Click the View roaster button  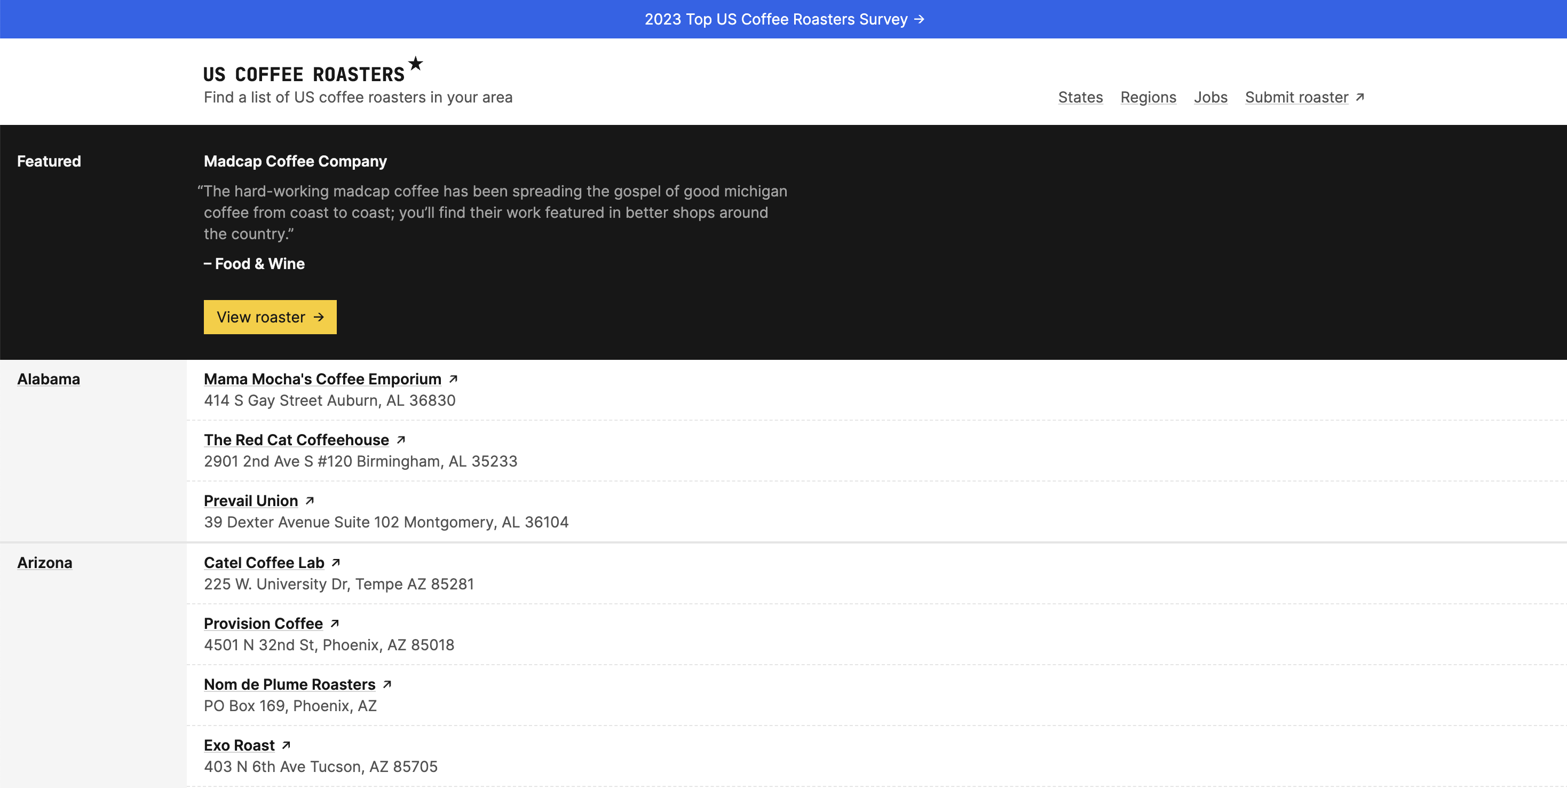click(x=270, y=317)
